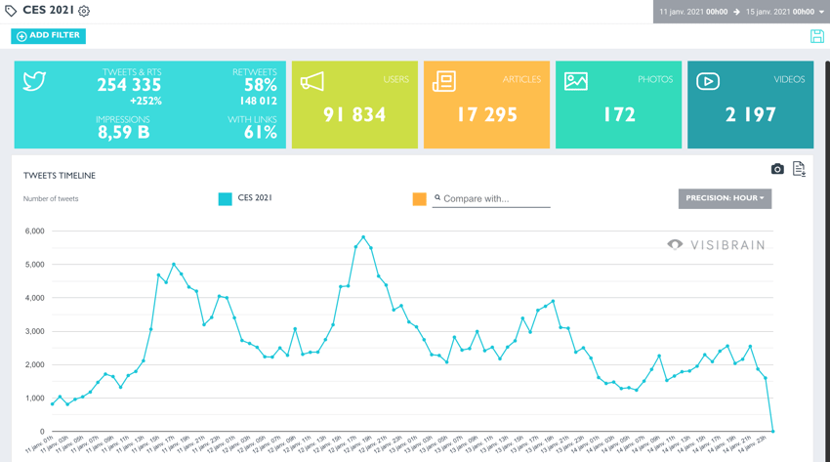Click the orange comparison color swatch
Screen dimensions: 830x462
tap(419, 199)
